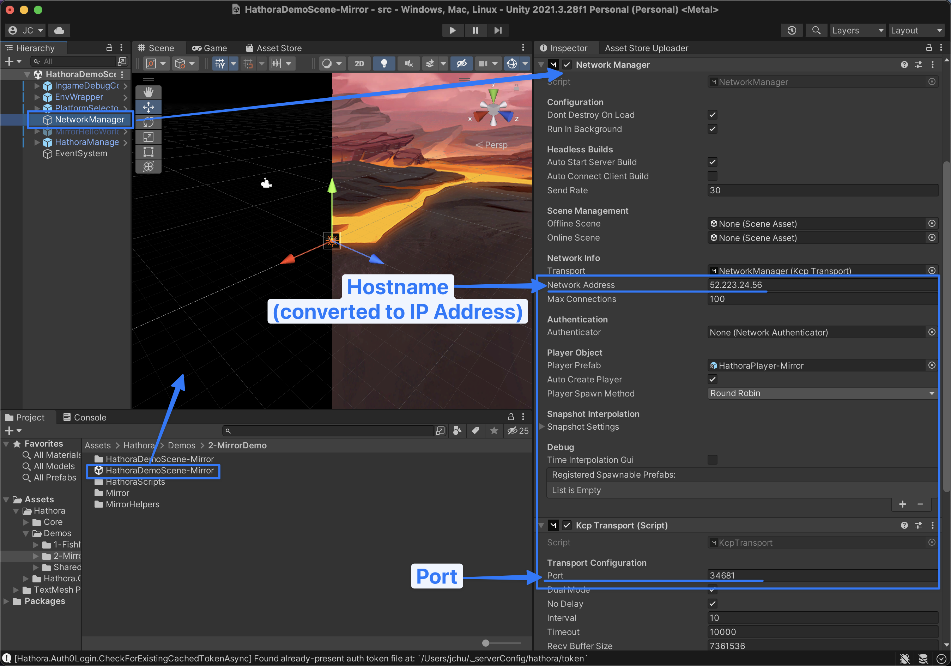The width and height of the screenshot is (951, 666).
Task: Click Hathora breadcrumb in Project path
Action: [x=139, y=445]
